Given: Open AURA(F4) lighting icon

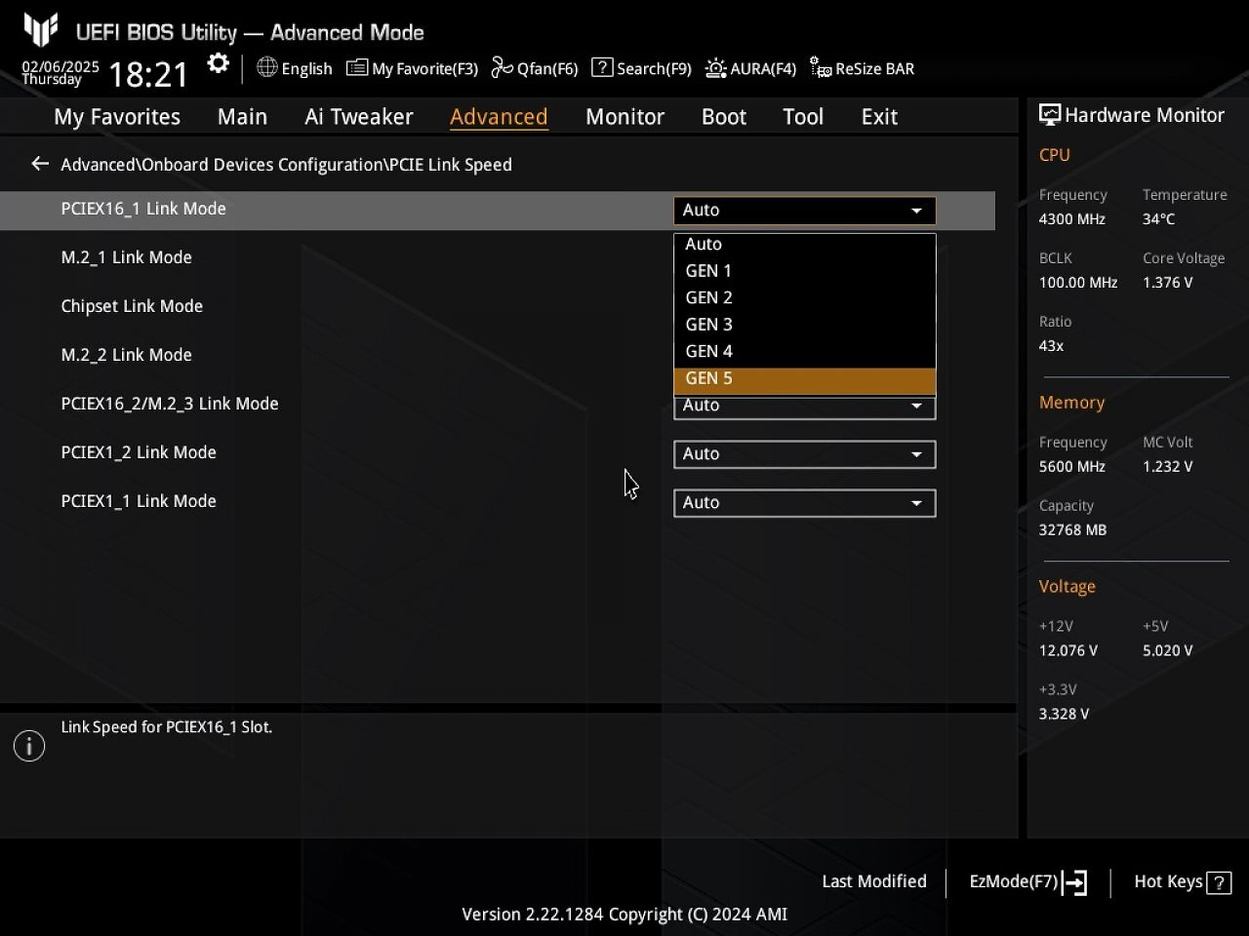Looking at the screenshot, I should click(x=716, y=68).
